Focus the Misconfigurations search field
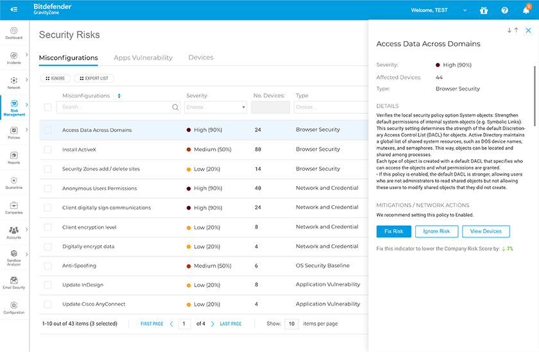 (x=119, y=107)
